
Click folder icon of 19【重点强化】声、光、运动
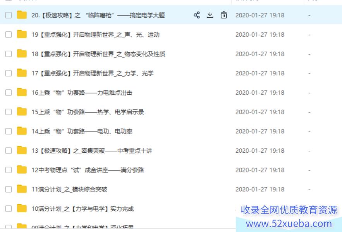coord(22,34)
